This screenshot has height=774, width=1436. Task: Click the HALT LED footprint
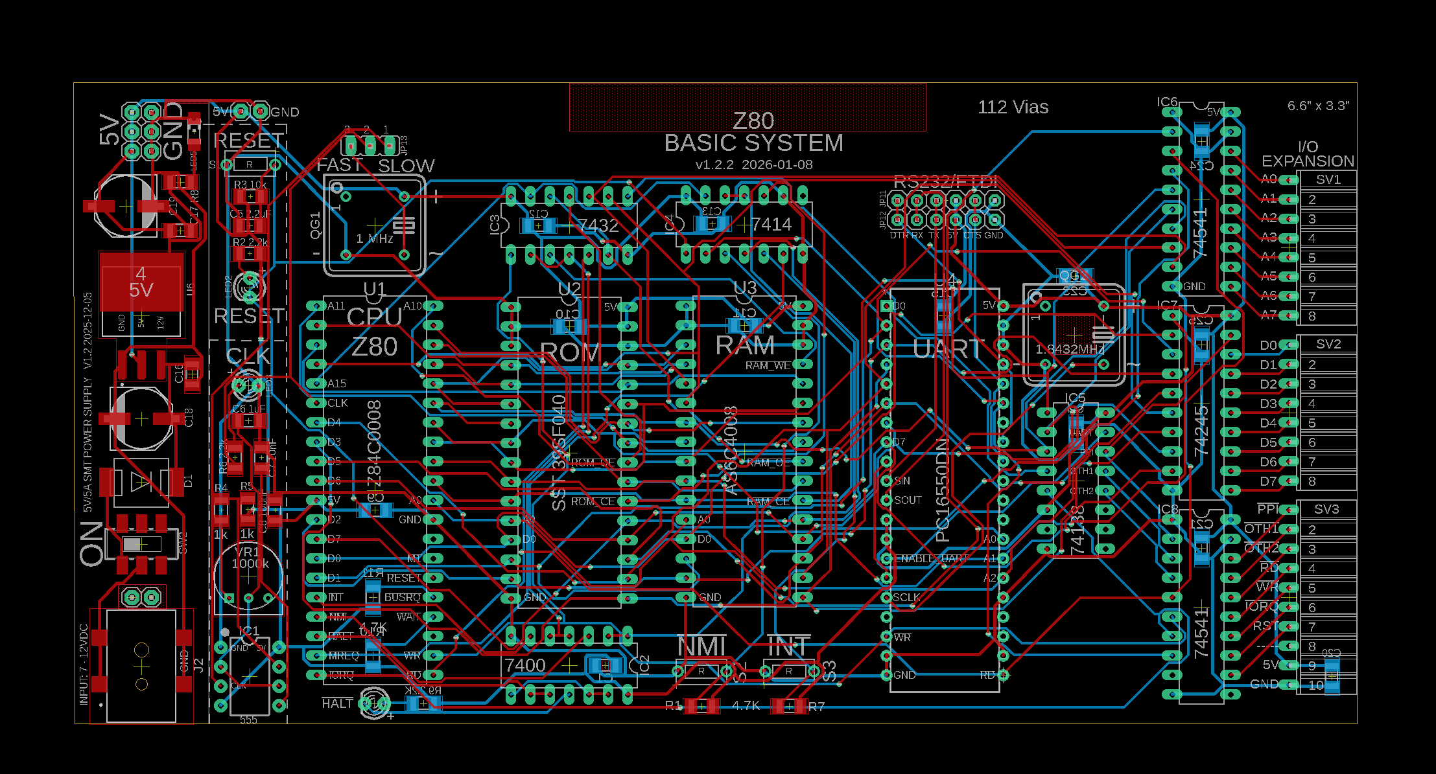(374, 703)
